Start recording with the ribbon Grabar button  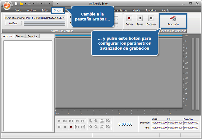click(129, 20)
